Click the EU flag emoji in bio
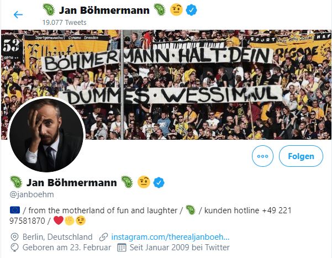 (x=15, y=210)
